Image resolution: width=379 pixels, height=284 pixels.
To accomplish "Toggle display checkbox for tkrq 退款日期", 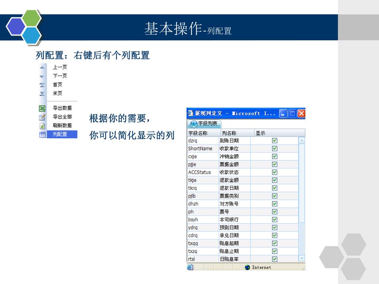I will pos(275,188).
